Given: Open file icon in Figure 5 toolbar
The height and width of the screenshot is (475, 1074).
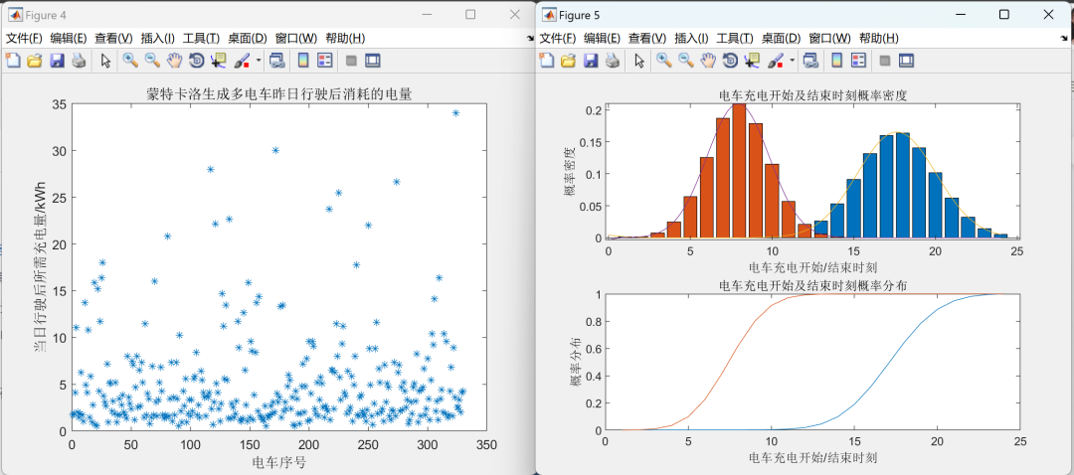Looking at the screenshot, I should click(568, 61).
